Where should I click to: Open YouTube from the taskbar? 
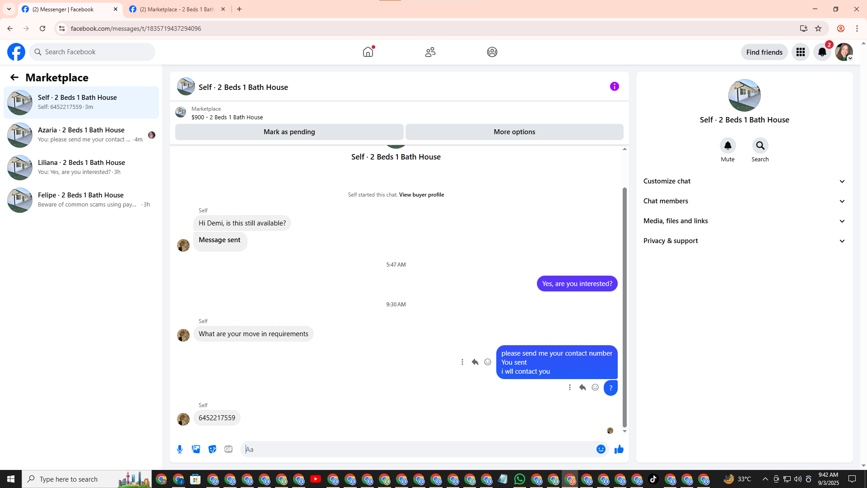tap(316, 479)
